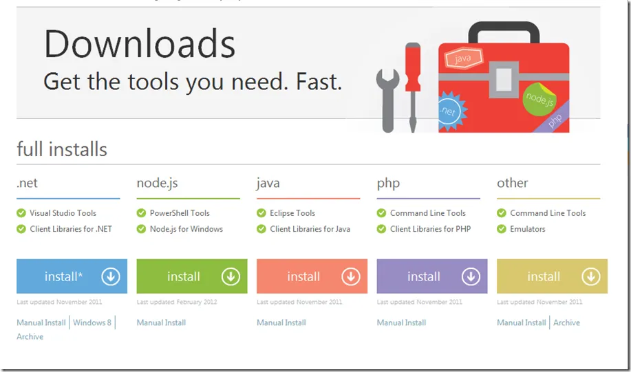Click the red screwdriver illustration

pyautogui.click(x=413, y=87)
